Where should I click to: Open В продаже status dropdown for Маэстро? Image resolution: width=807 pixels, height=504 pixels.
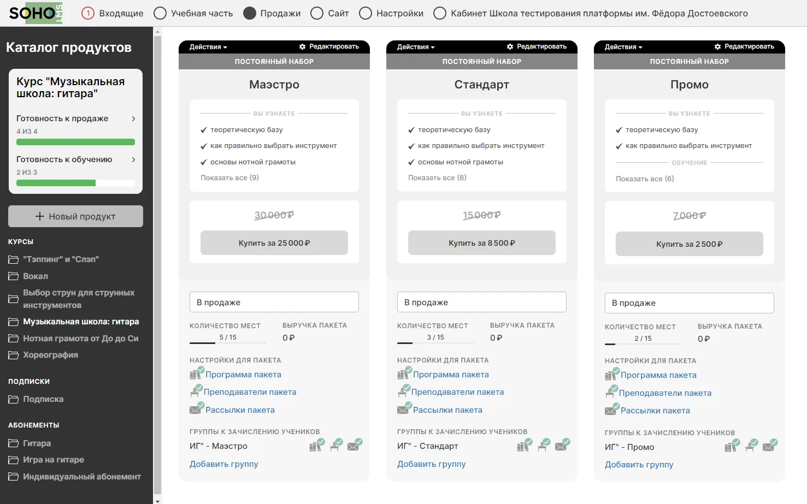(274, 302)
